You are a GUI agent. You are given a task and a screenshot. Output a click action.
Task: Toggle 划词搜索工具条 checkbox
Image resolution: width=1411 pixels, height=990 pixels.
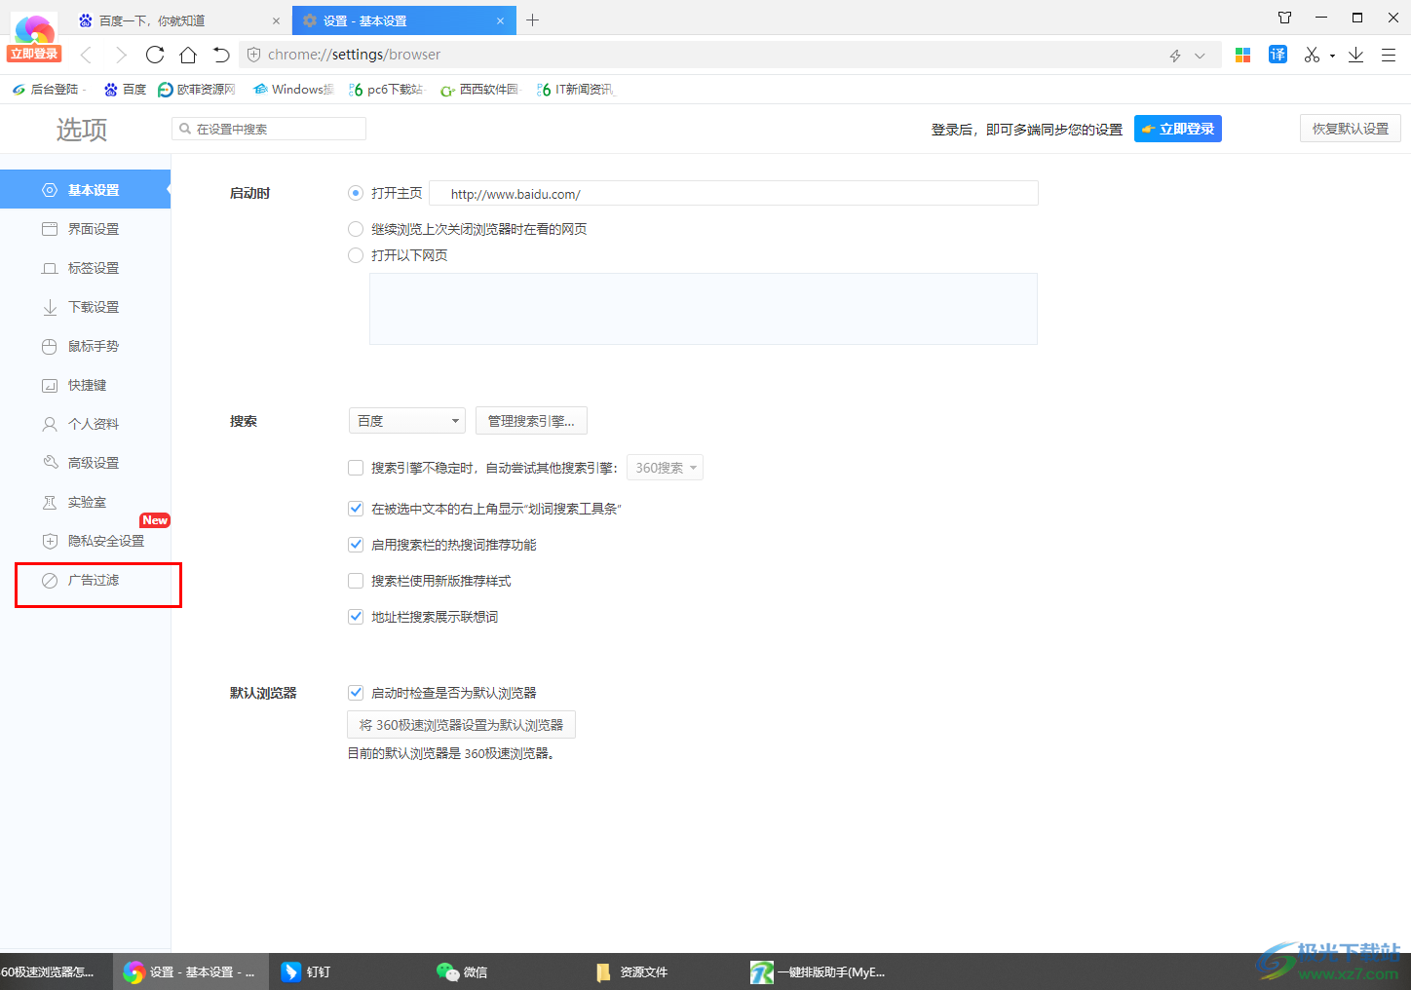356,509
